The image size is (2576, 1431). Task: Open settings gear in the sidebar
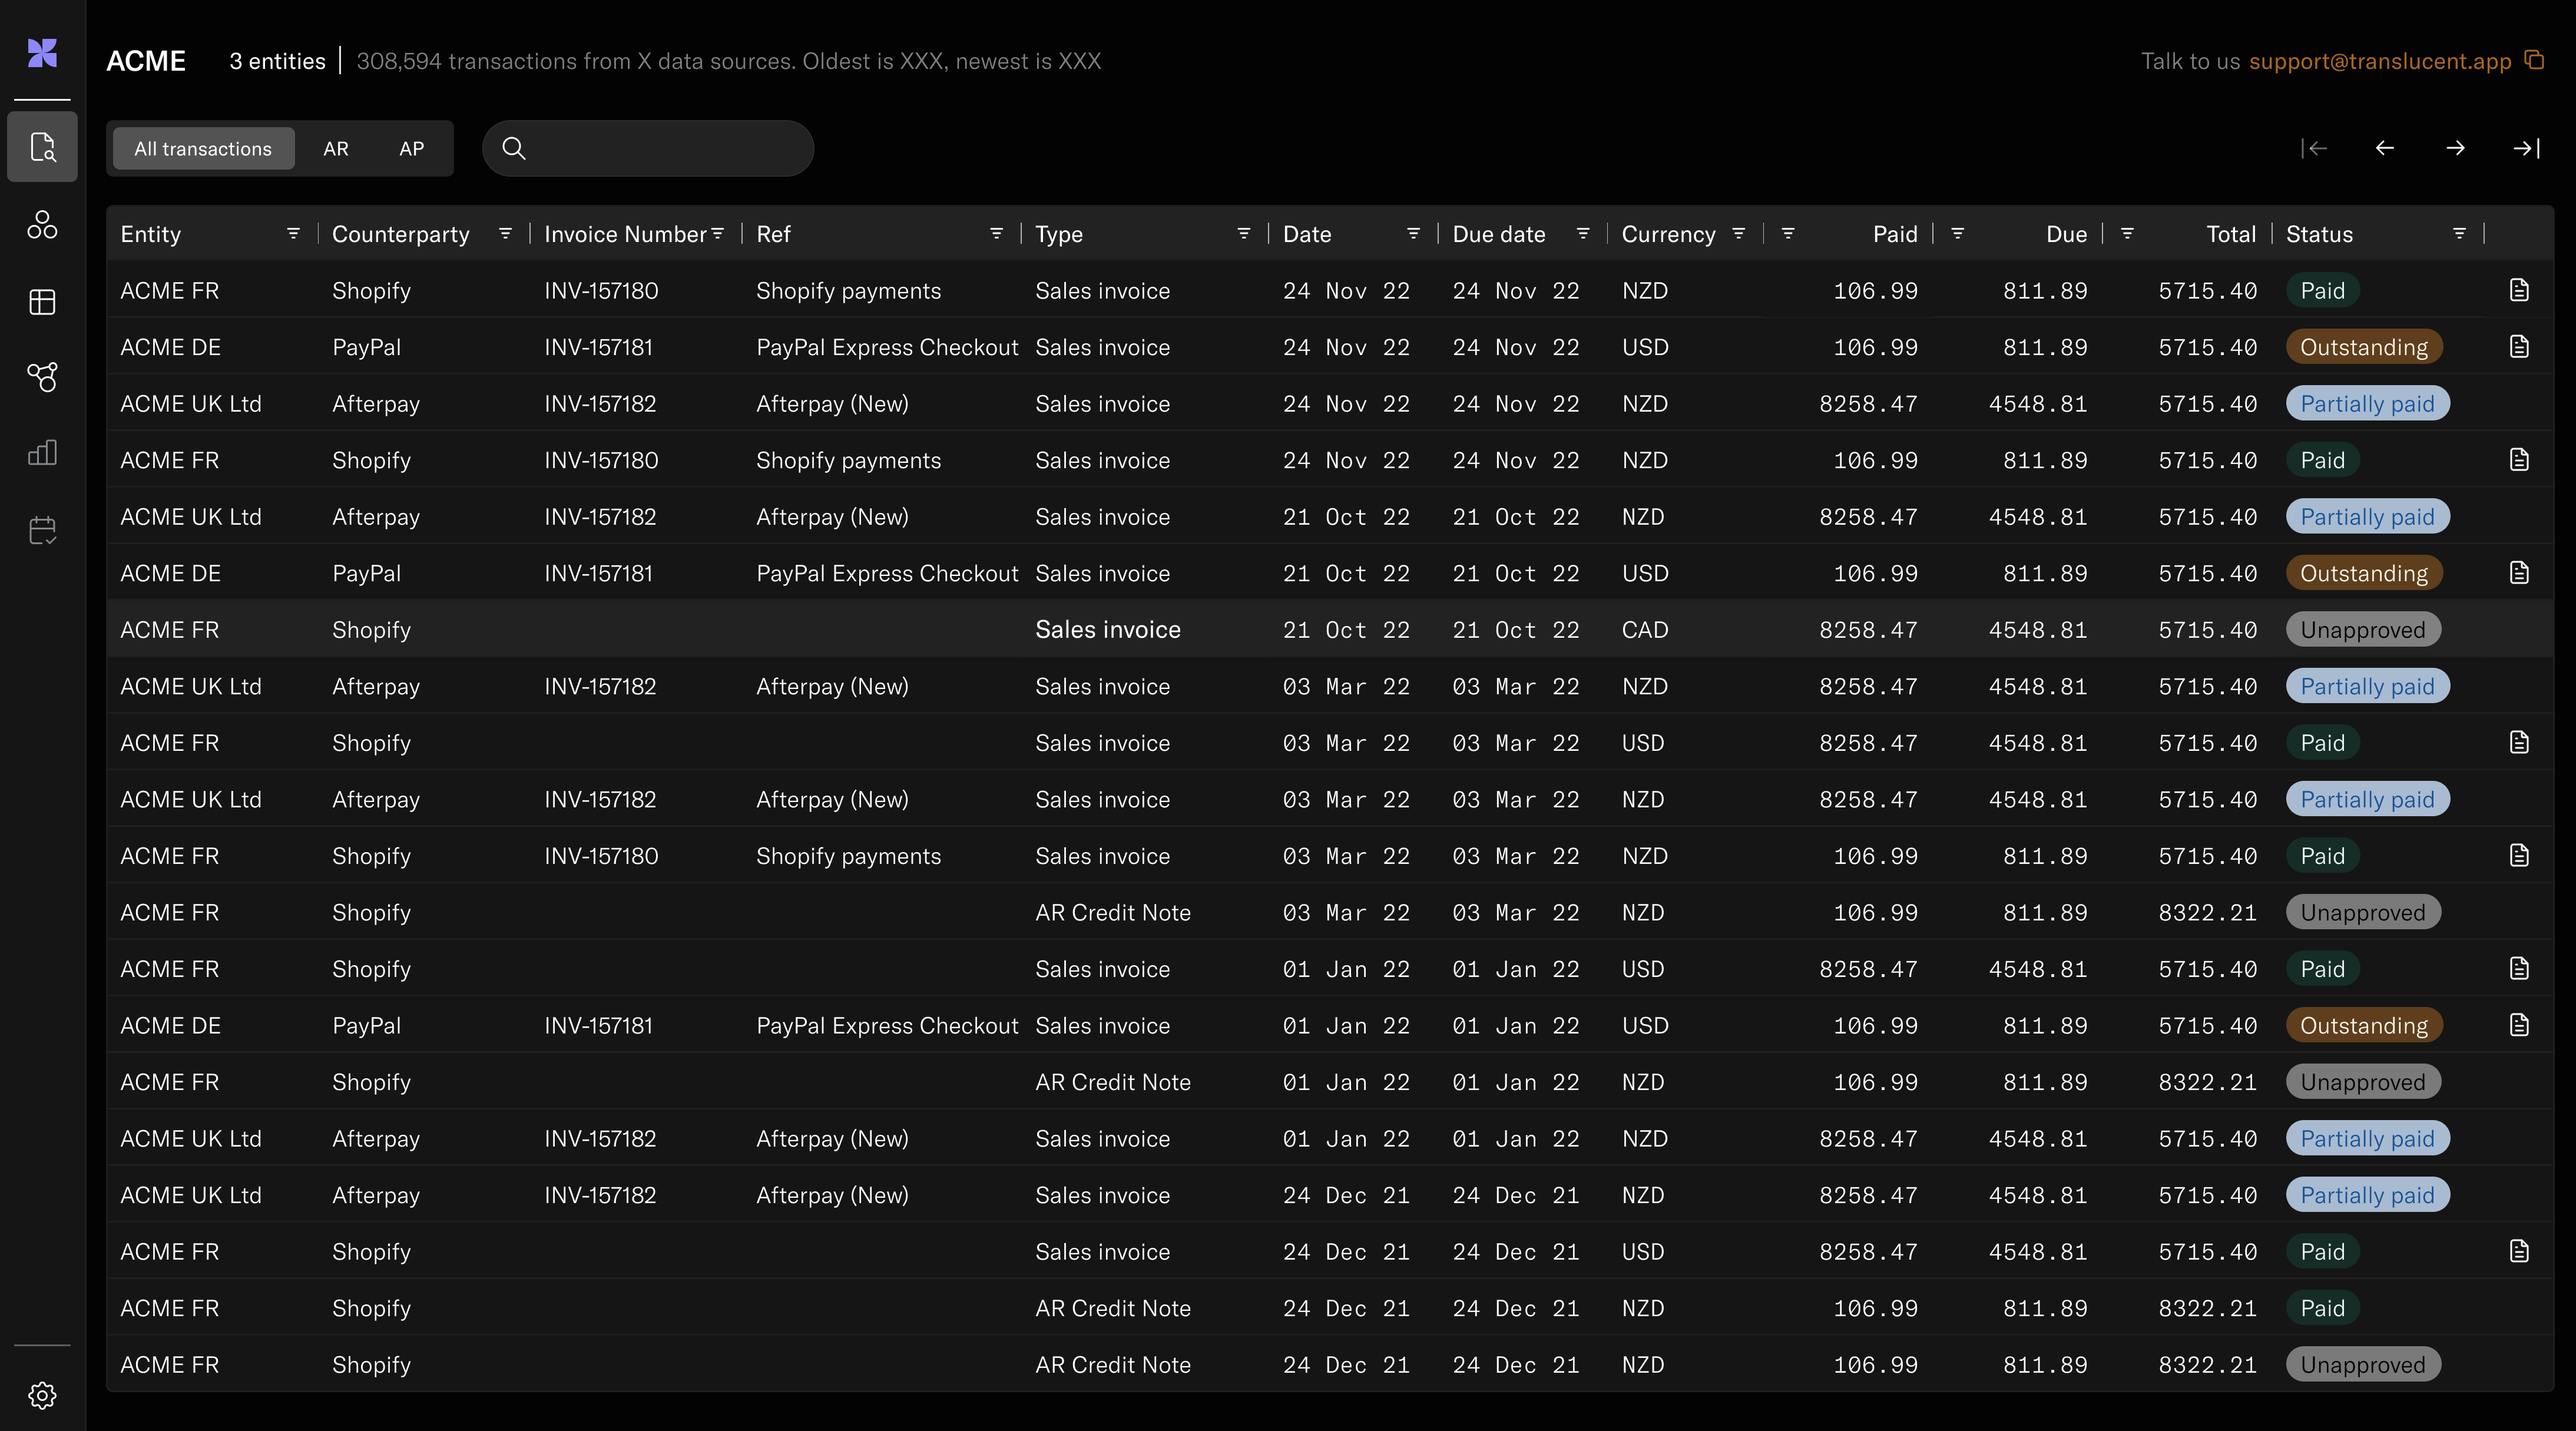pos(42,1395)
